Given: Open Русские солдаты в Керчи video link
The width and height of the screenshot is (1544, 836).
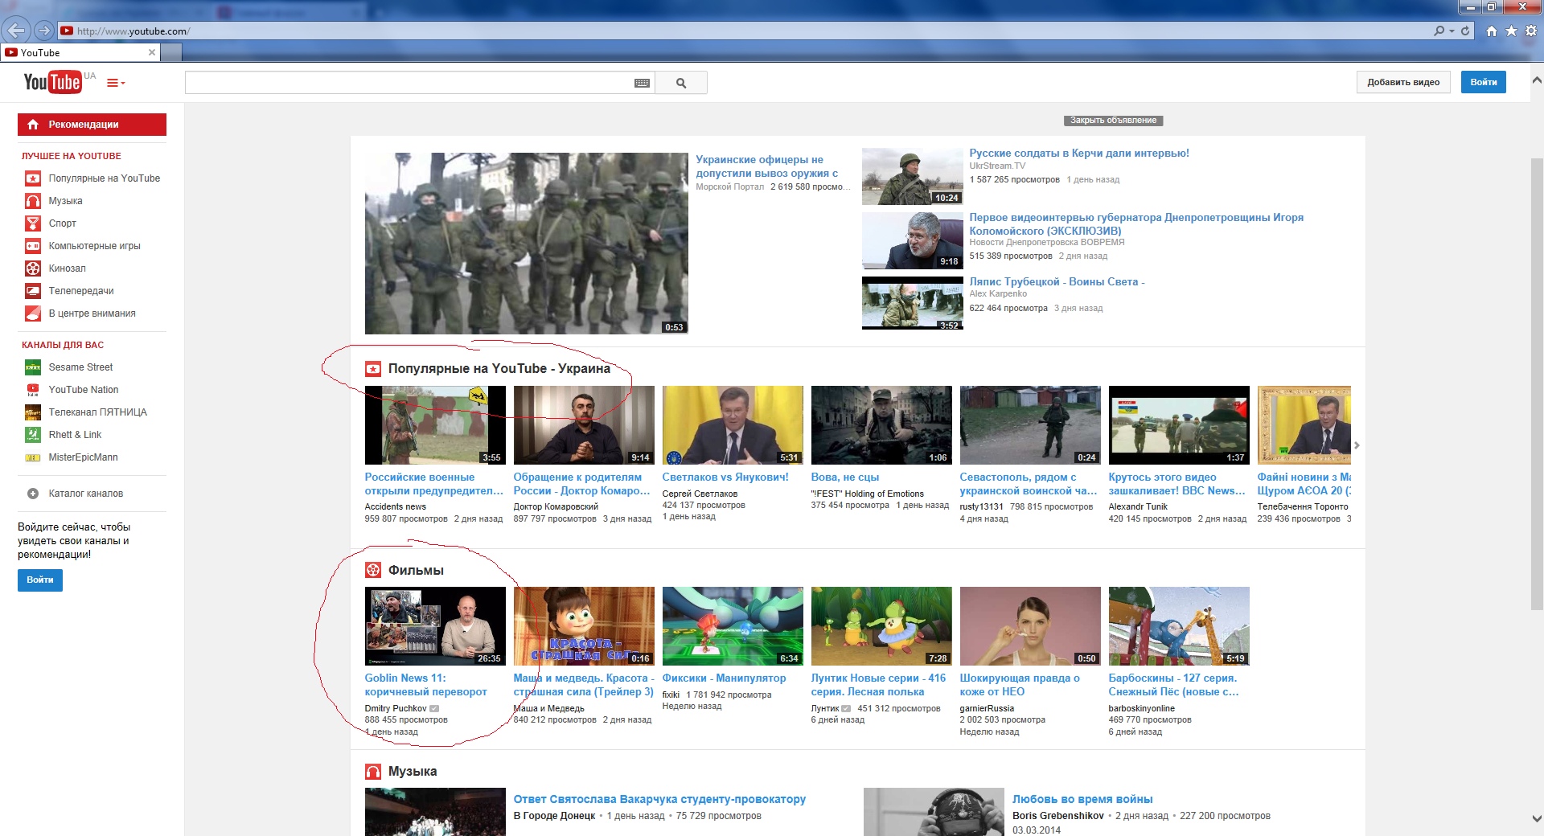Looking at the screenshot, I should point(1079,153).
